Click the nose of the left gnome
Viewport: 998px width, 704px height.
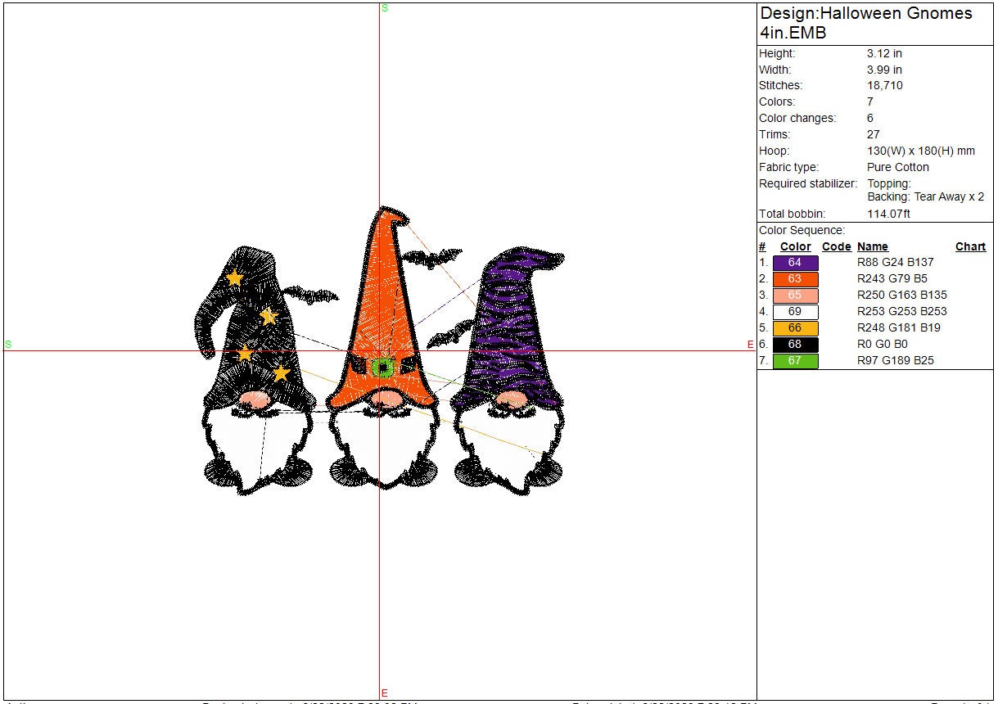point(255,399)
